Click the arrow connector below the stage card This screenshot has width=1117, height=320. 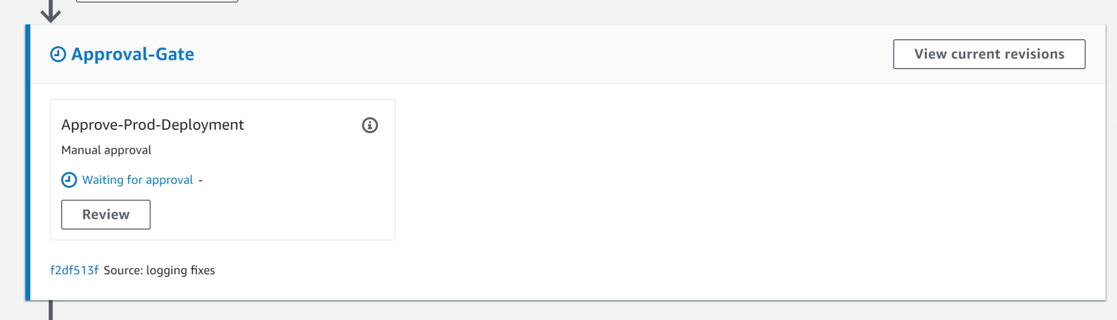[52, 311]
